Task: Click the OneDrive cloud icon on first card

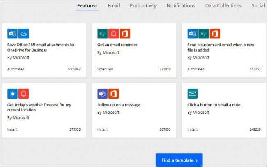Action: coord(24,34)
